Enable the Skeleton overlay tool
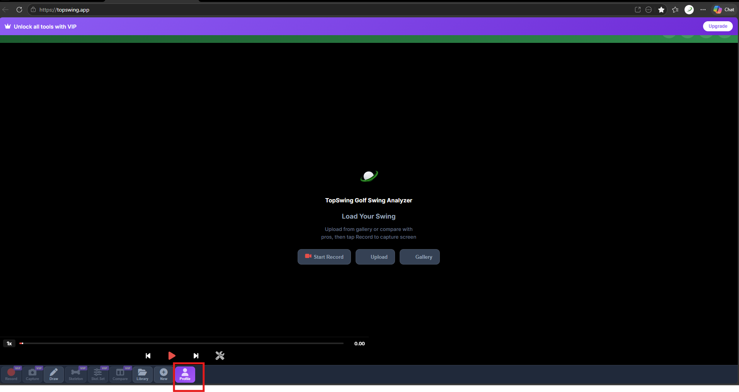Viewport: 739px width, 392px height. [76, 374]
